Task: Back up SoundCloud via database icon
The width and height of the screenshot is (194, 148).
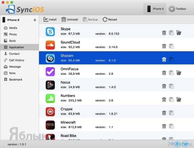Action: pos(171,46)
